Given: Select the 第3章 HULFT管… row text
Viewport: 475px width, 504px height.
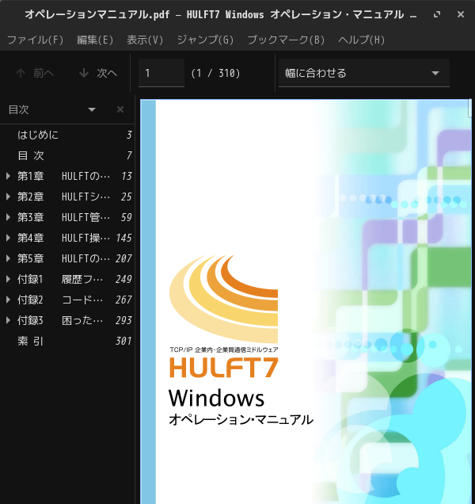Looking at the screenshot, I should point(63,217).
